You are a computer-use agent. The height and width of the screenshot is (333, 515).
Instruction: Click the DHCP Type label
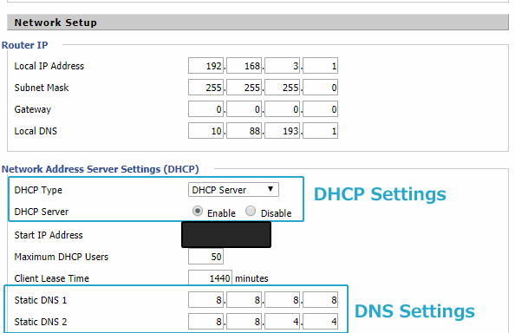[38, 190]
